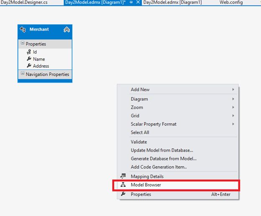
Task: Click the Model Browser menu icon
Action: 123,185
